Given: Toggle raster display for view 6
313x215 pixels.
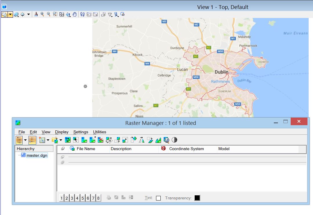Looking at the screenshot, I should coord(88,198).
